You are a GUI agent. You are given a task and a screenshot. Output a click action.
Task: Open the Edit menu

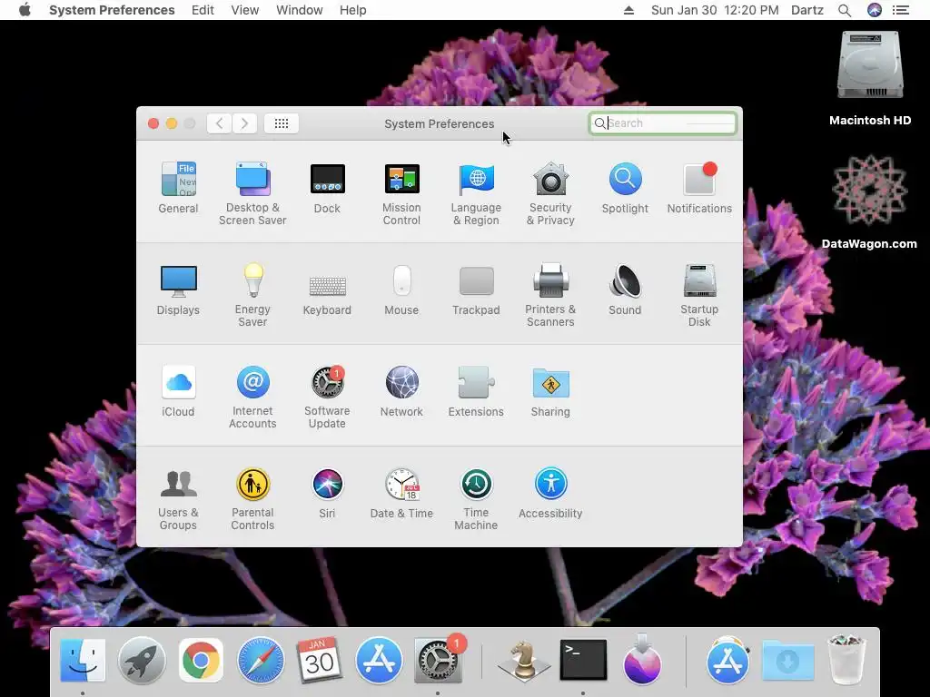coord(203,10)
